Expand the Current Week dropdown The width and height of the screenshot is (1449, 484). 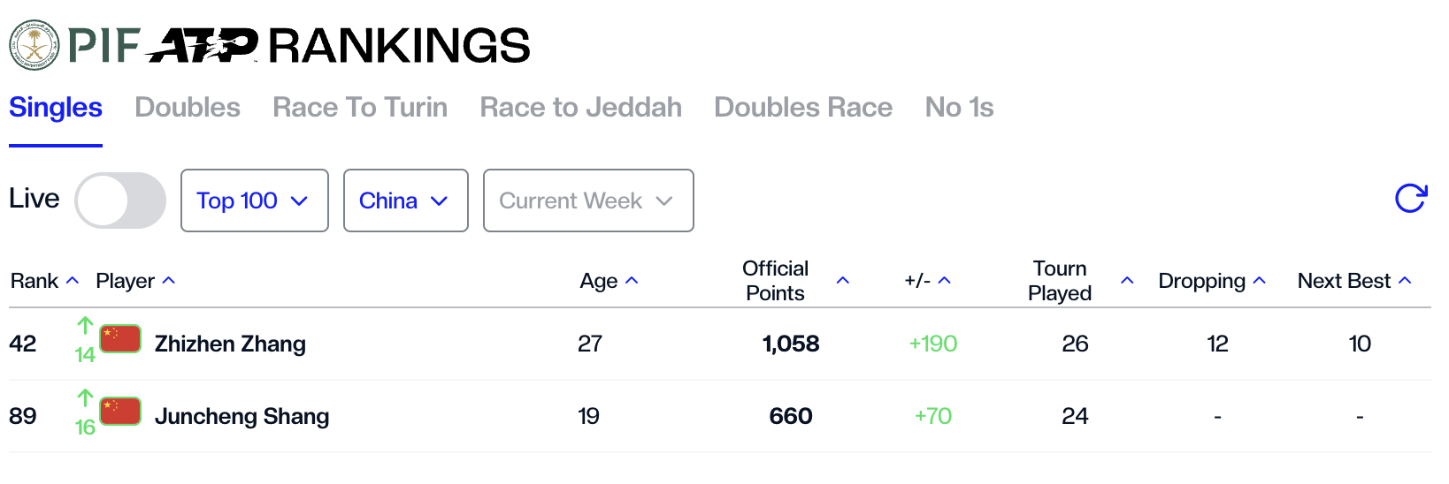point(588,200)
